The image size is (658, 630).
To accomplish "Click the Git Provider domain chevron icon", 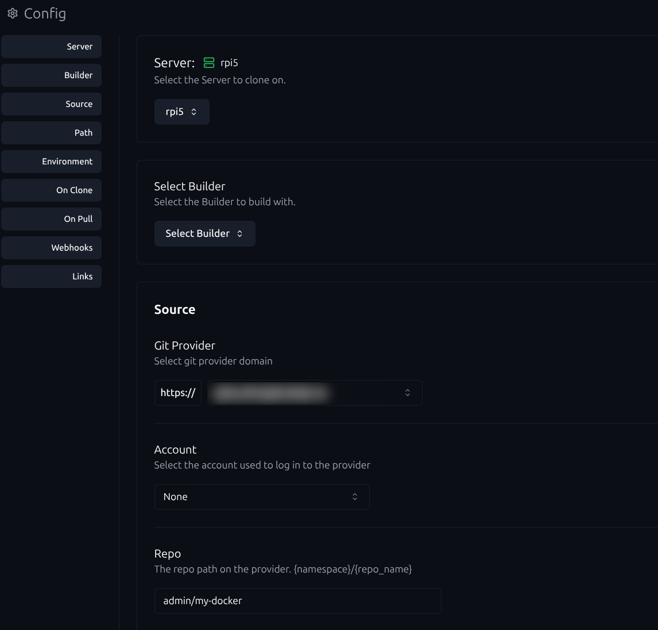I will coord(408,393).
